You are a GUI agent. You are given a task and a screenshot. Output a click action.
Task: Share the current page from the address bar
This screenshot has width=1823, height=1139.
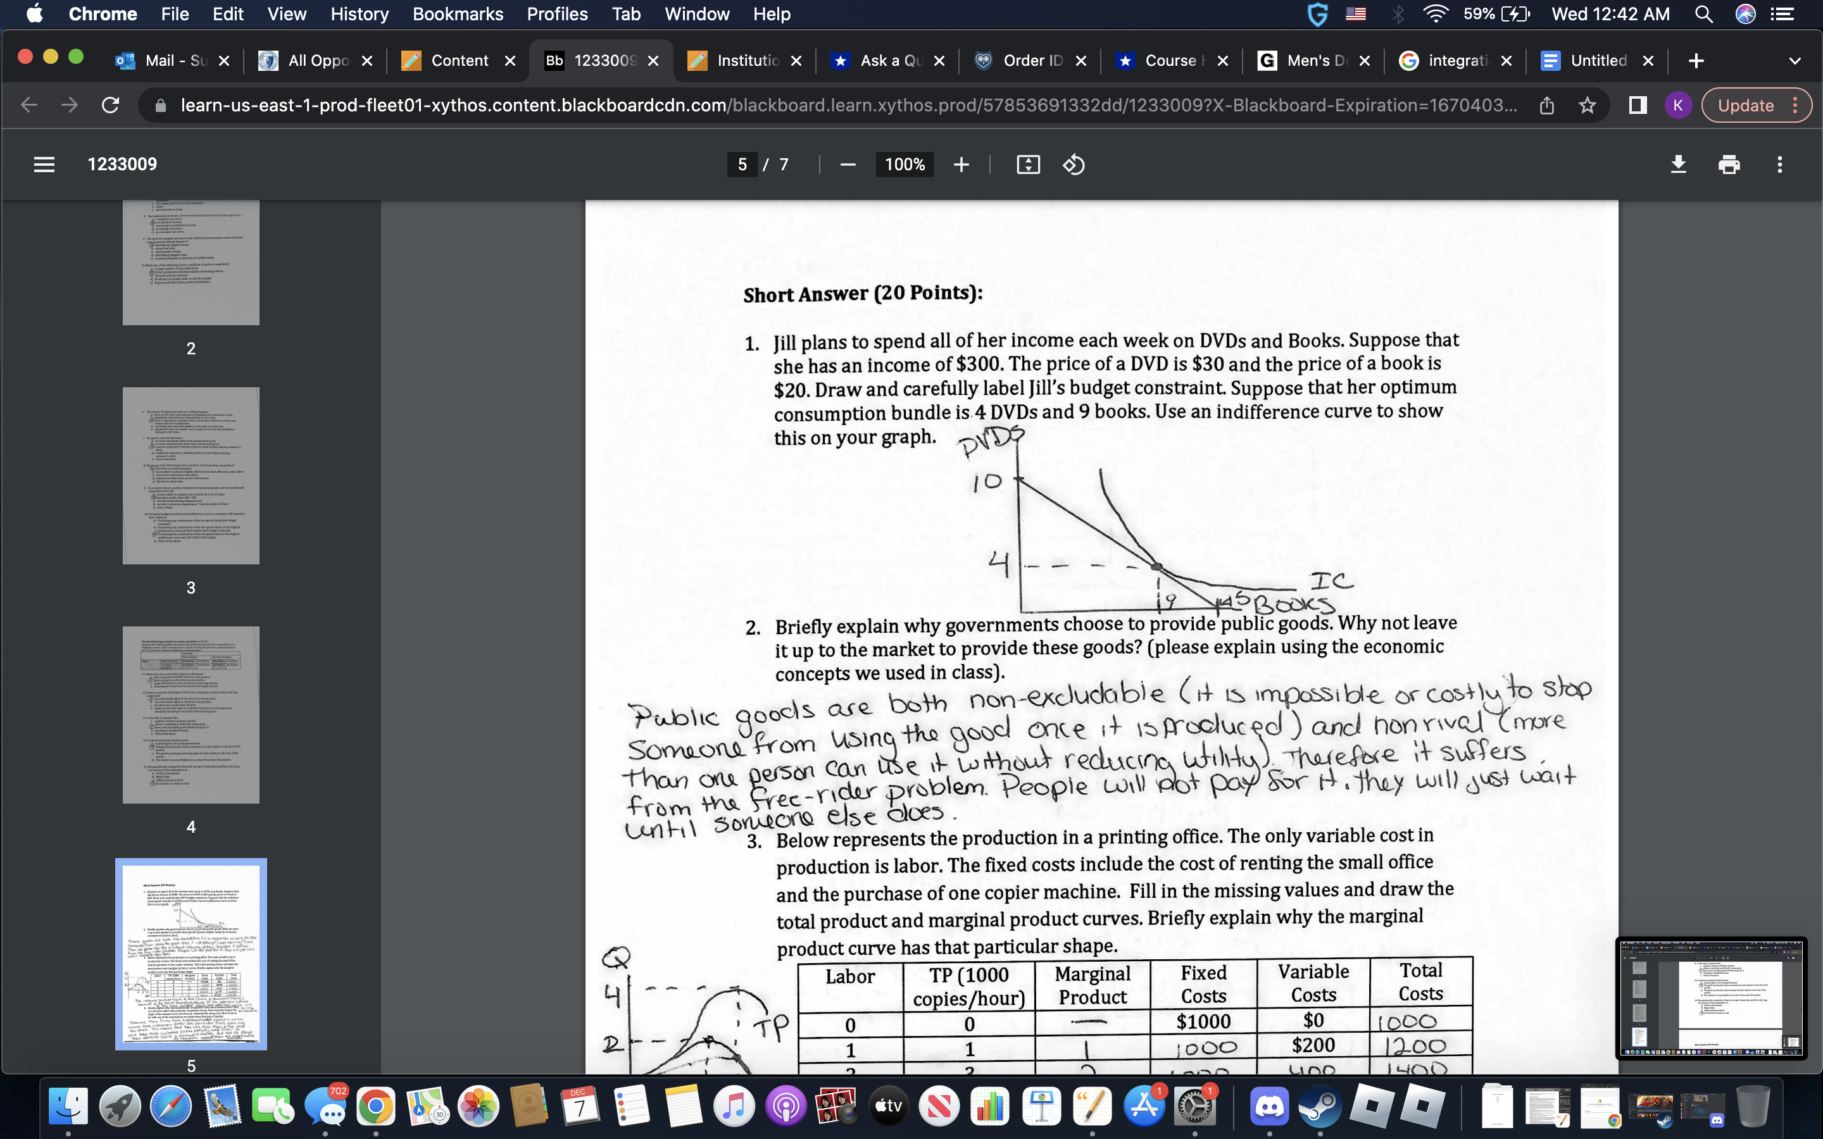pyautogui.click(x=1547, y=104)
